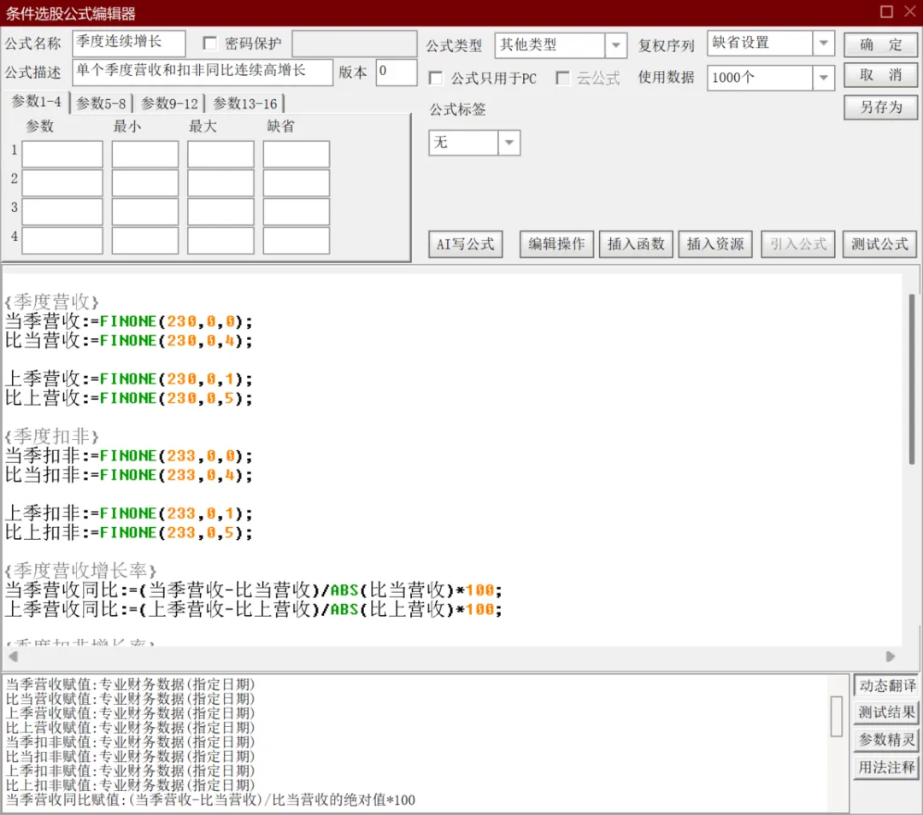The image size is (923, 815).
Task: Open the 复权序列 dropdown arrow
Action: point(824,43)
